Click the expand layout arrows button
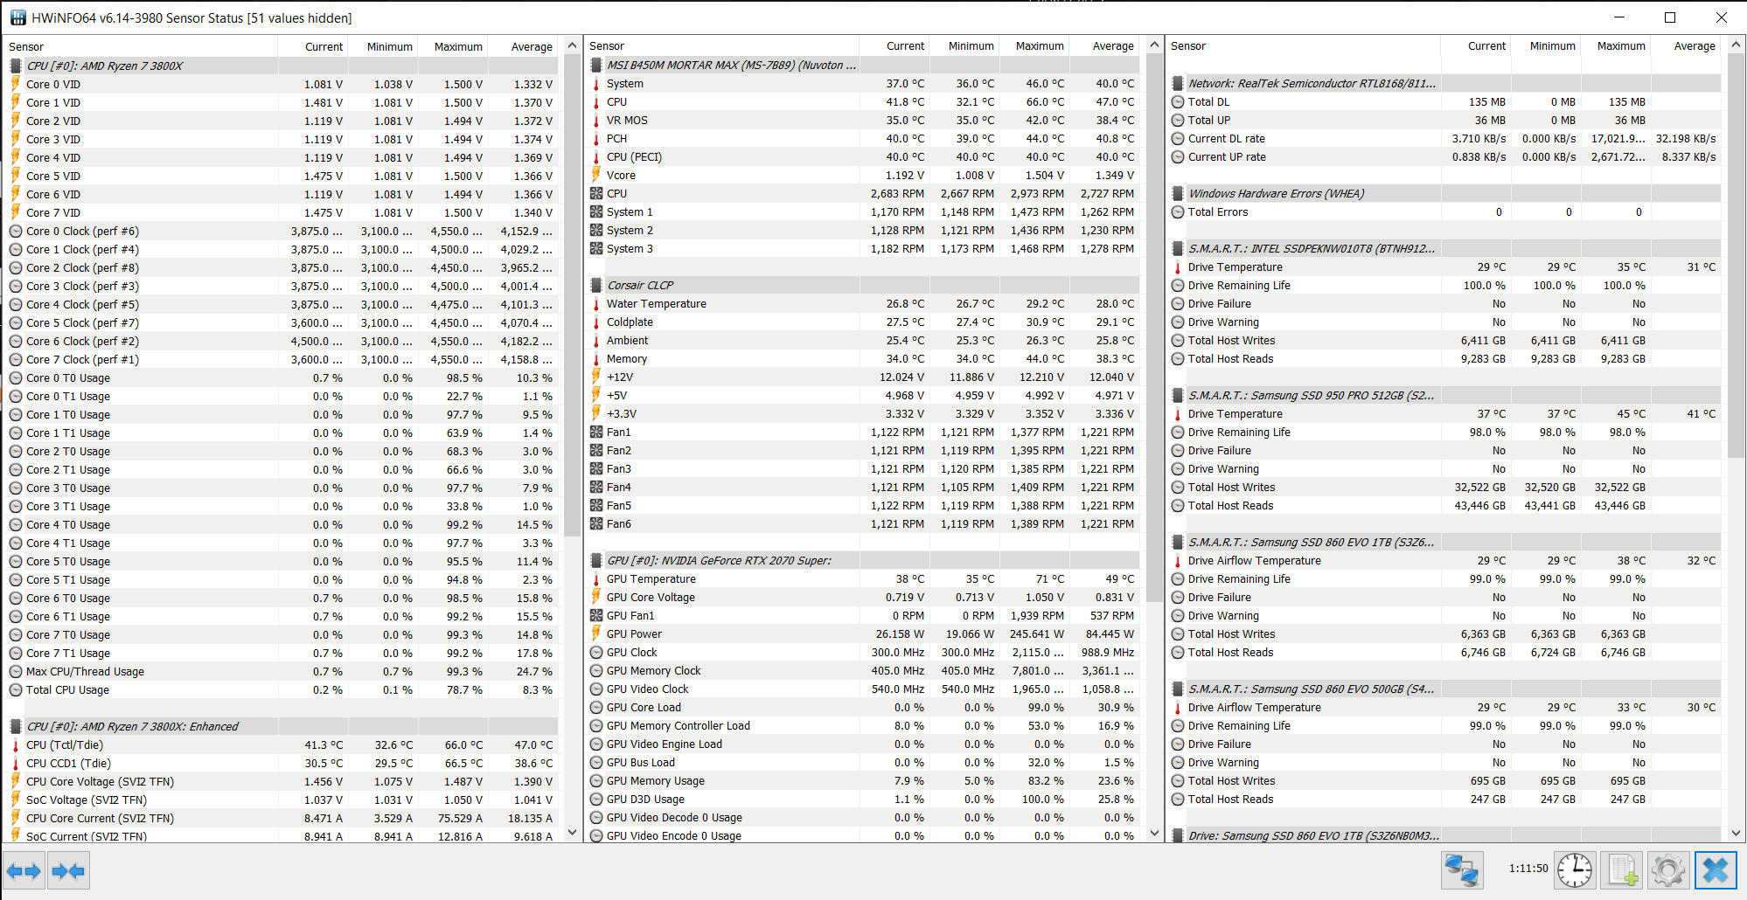 pos(24,870)
